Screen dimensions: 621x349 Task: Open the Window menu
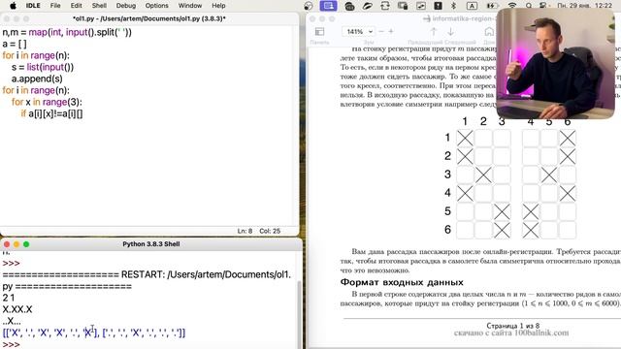[x=190, y=6]
